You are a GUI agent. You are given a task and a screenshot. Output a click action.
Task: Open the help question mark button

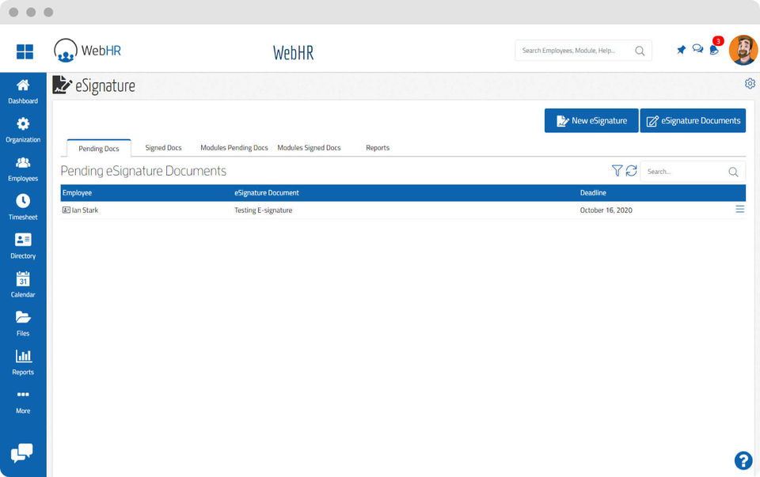tap(743, 460)
